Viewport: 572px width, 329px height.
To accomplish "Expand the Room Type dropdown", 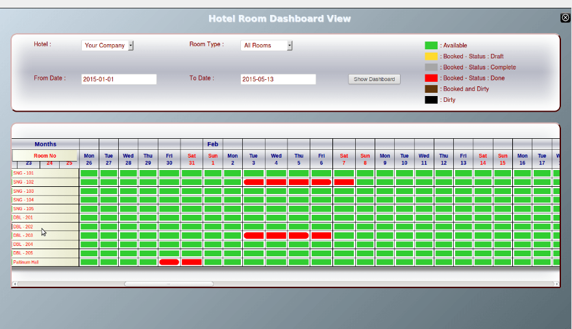I will (x=266, y=45).
